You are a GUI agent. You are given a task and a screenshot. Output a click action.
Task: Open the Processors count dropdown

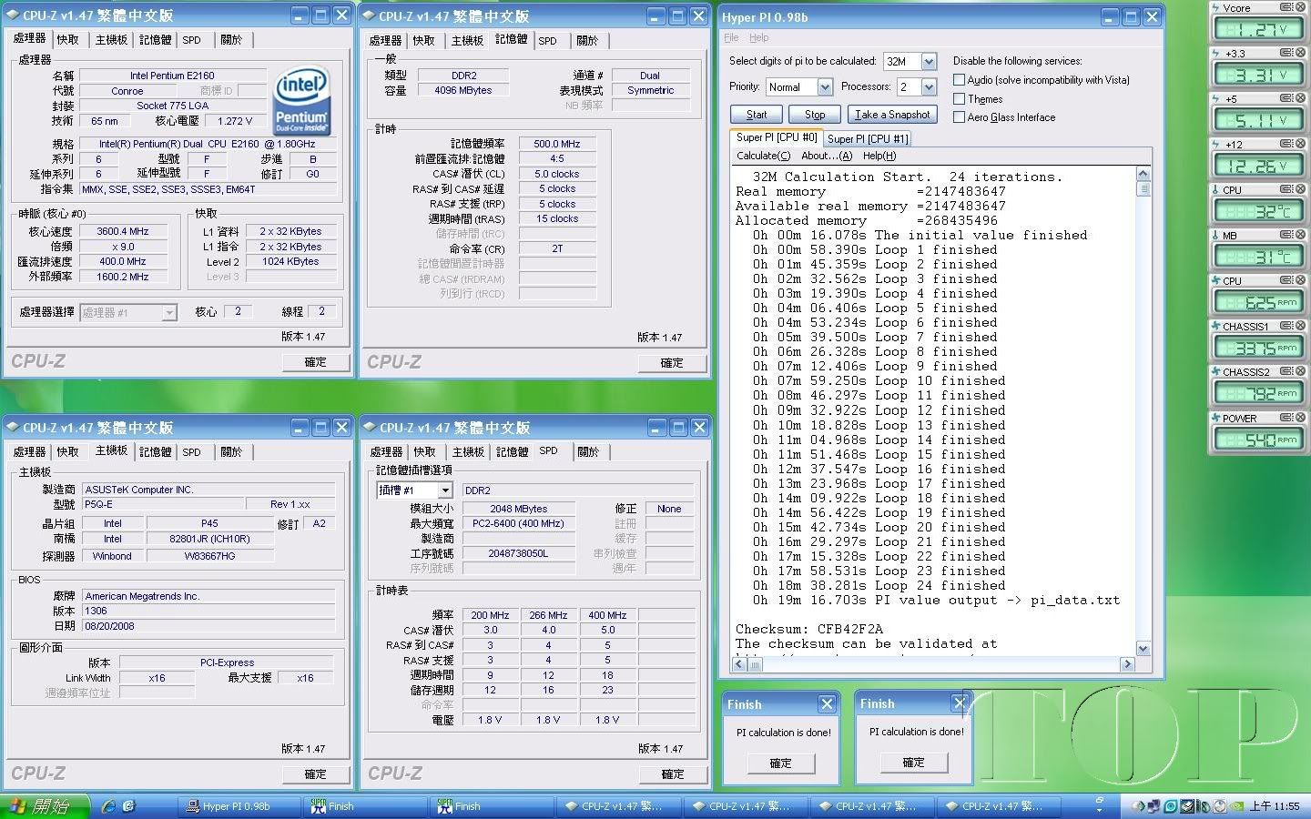click(x=929, y=86)
